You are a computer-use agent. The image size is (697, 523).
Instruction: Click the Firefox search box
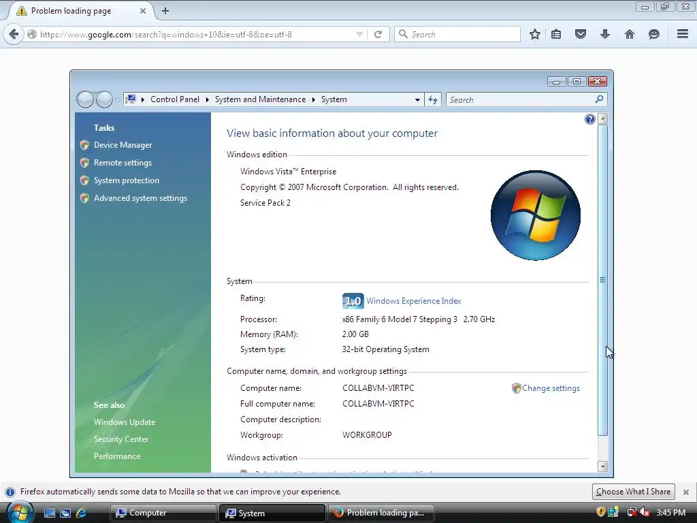pos(457,34)
